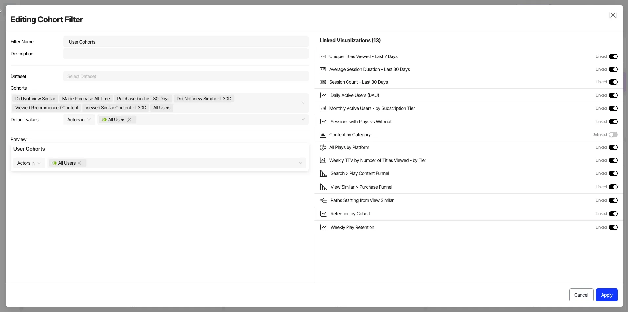This screenshot has width=628, height=312.
Task: Click the line chart icon for Daily Active Users
Action: click(324, 95)
